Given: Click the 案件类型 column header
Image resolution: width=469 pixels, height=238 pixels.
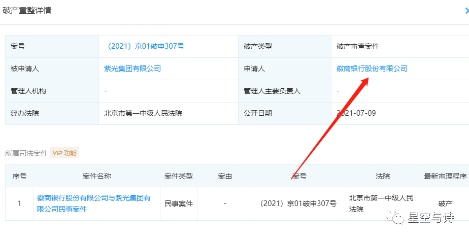Looking at the screenshot, I should click(179, 176).
